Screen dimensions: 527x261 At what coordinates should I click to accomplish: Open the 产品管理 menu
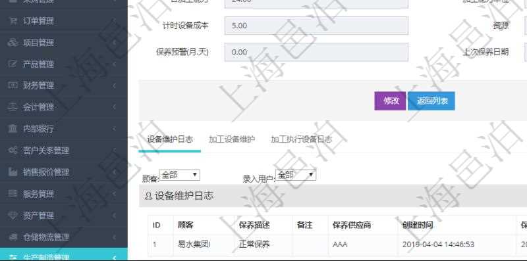[x=63, y=64]
